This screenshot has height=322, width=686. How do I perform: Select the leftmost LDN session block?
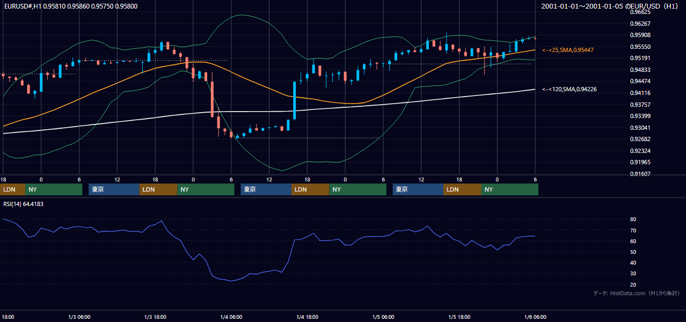[12, 189]
